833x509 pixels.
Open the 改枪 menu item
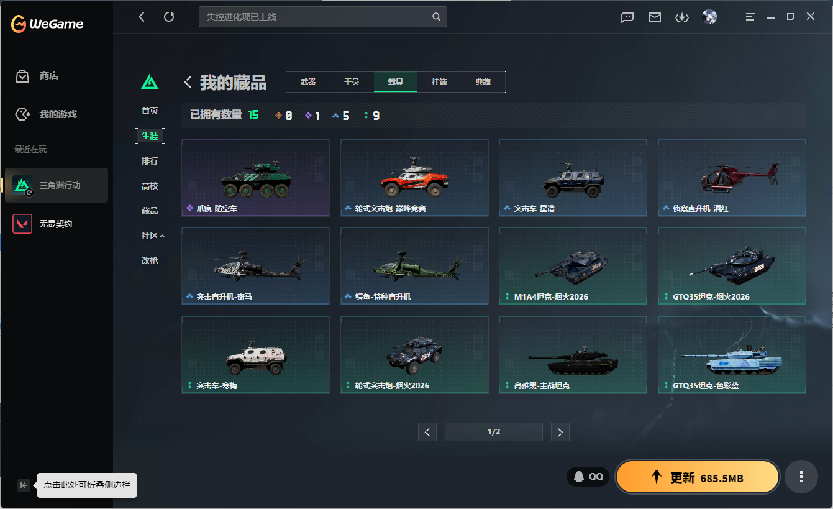pos(150,260)
